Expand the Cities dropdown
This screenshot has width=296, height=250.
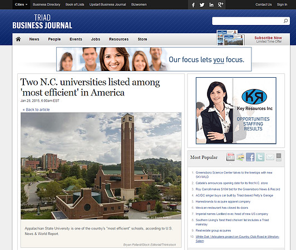21,4
